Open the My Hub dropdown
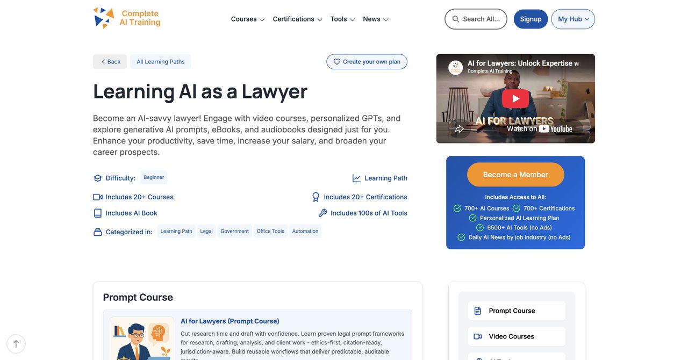Screen dimensions: 688x360 click(x=573, y=19)
